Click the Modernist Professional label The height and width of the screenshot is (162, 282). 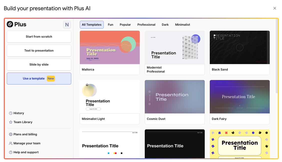click(x=156, y=70)
